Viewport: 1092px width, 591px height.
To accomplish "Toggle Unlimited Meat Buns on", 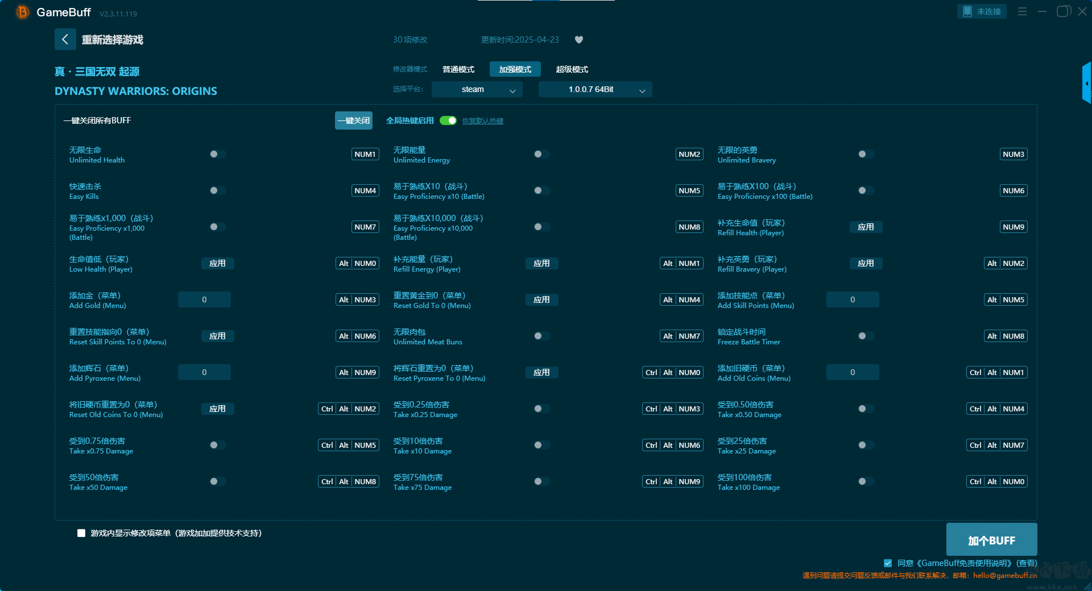I will pyautogui.click(x=541, y=336).
